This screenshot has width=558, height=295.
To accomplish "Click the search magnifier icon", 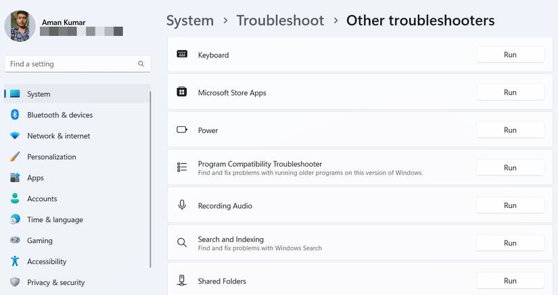I will (x=141, y=64).
